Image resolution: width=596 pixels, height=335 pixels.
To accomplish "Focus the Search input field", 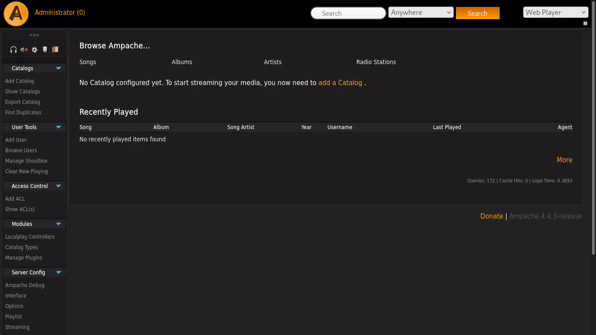I will (x=348, y=13).
